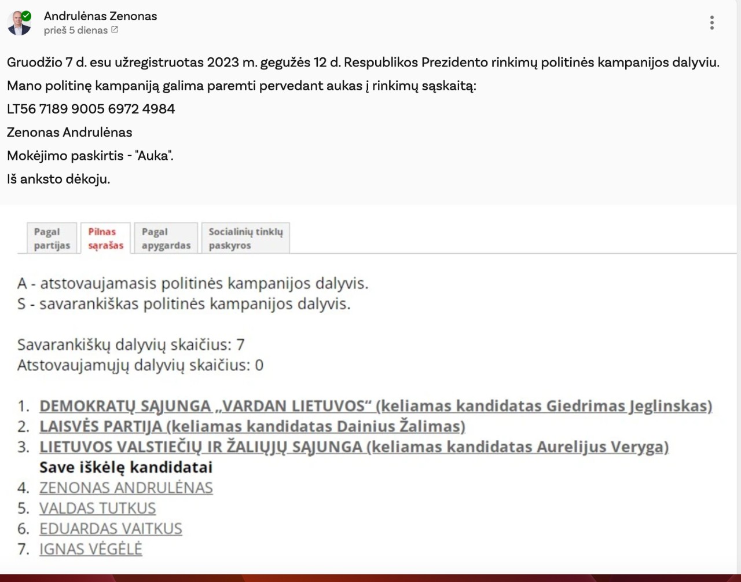This screenshot has width=741, height=582.
Task: Click the 'Zenonas Andrulėnas' recipient name line
Action: point(69,132)
